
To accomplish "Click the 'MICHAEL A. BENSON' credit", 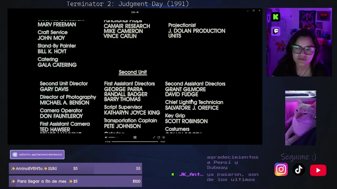I will pyautogui.click(x=65, y=103).
